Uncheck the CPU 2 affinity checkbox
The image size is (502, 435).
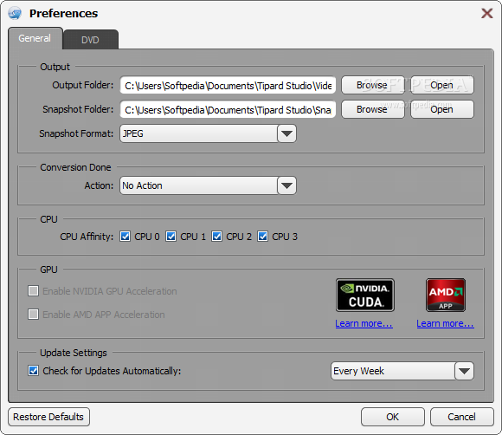point(216,237)
